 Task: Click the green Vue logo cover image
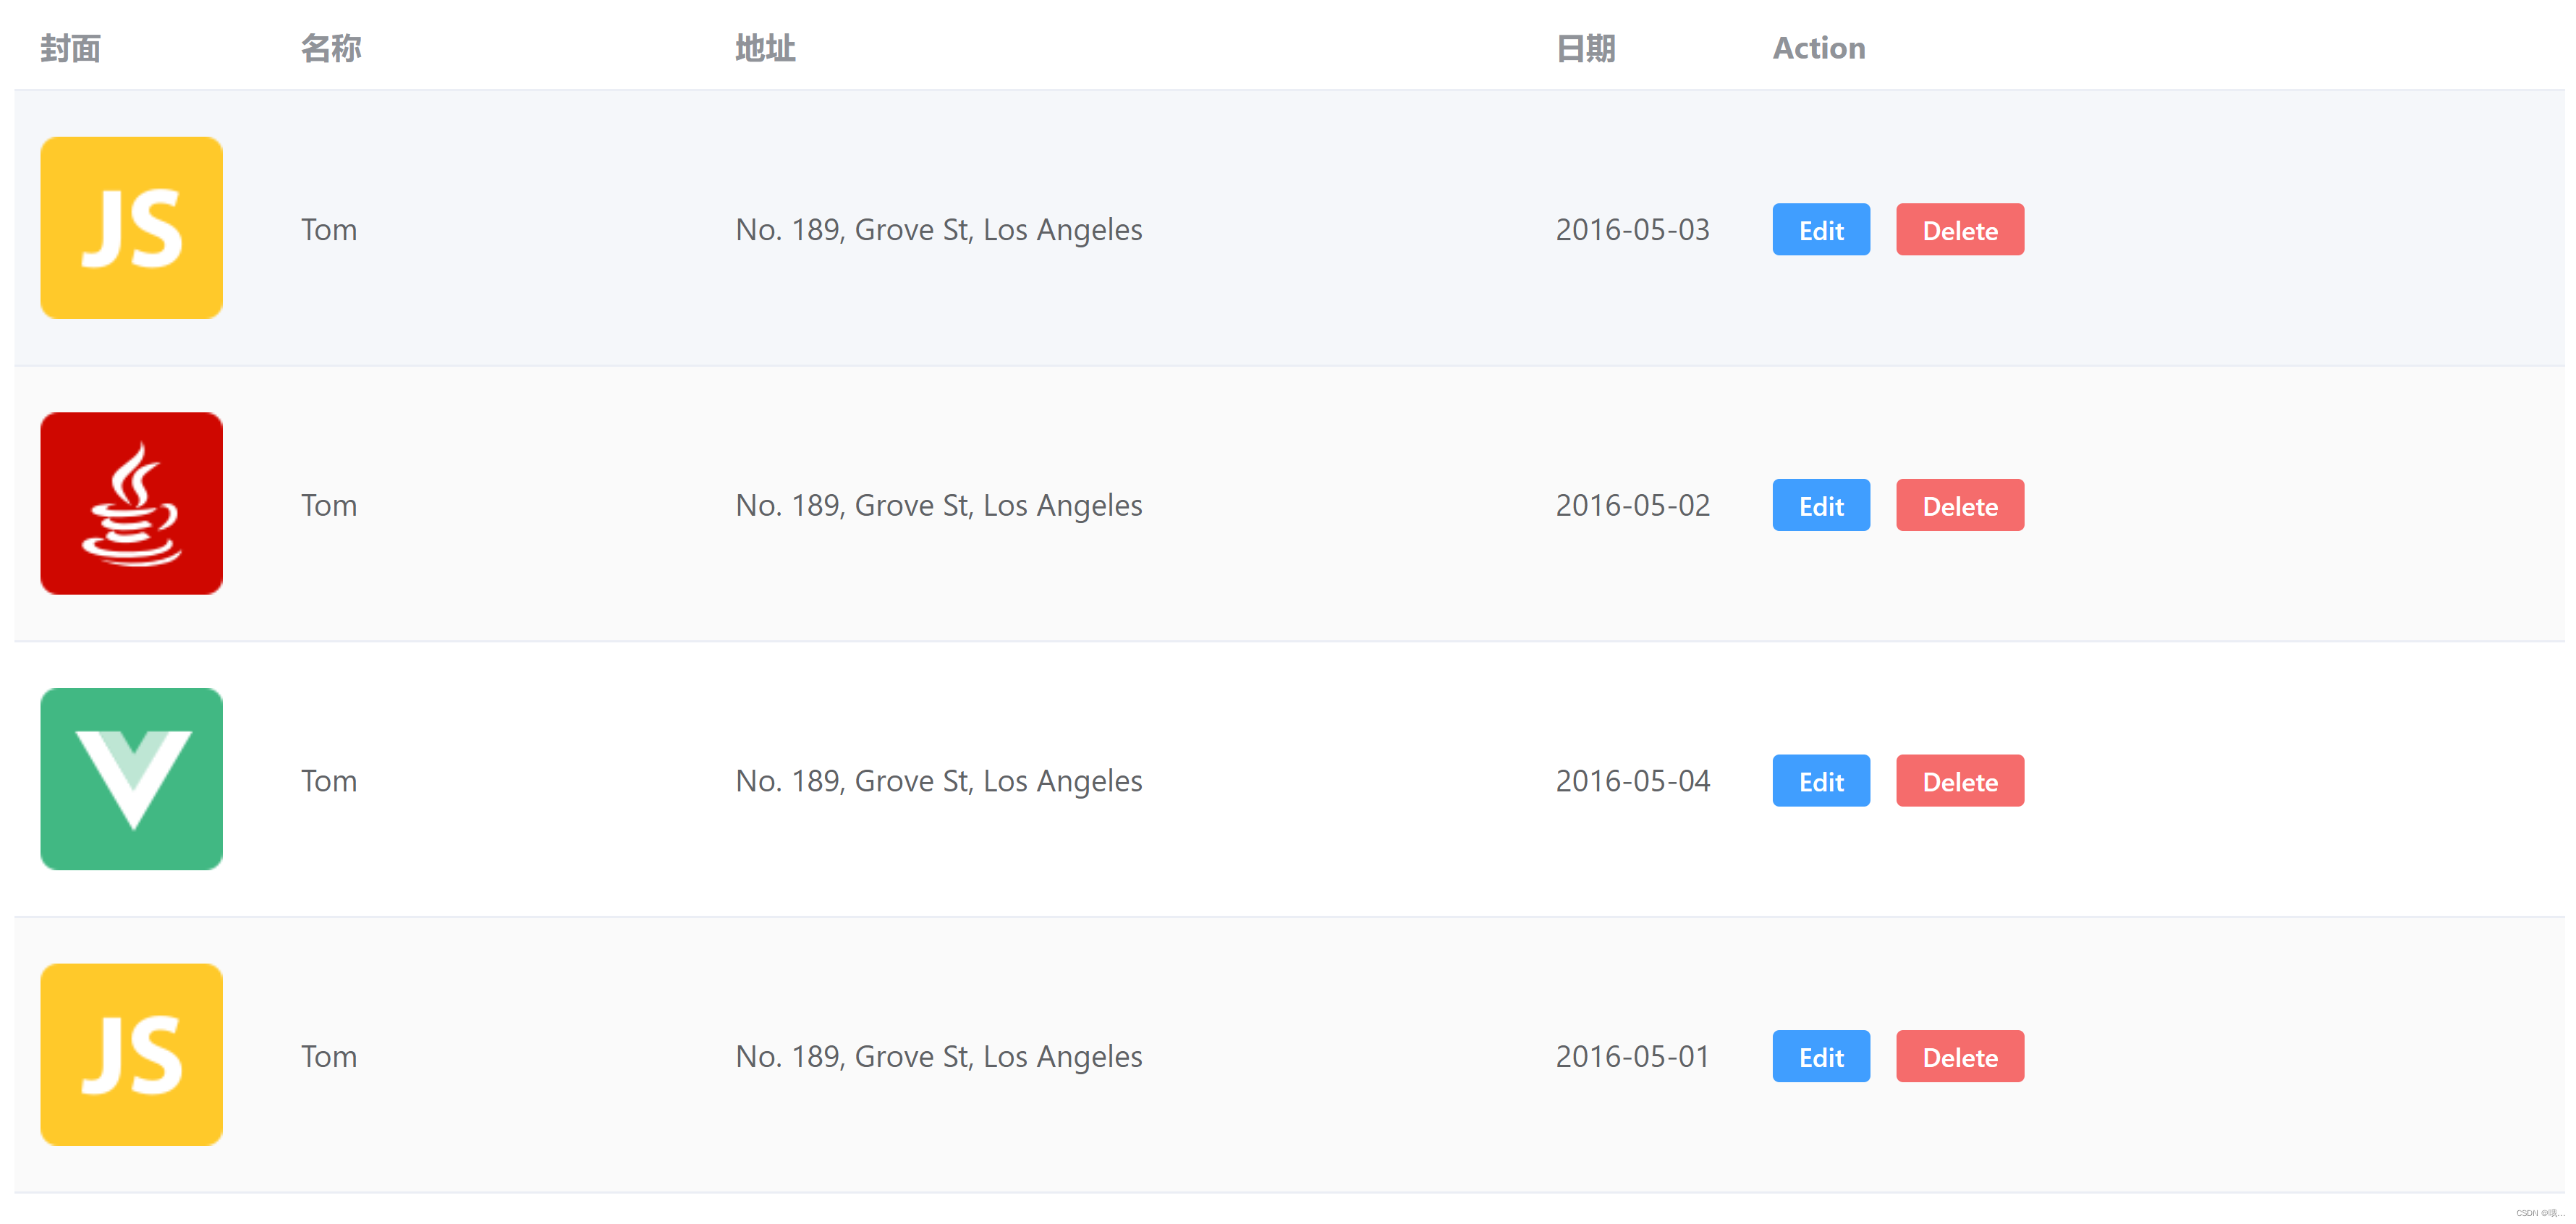point(131,779)
